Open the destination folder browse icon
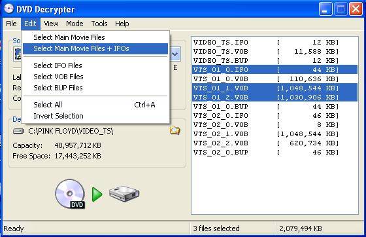 coord(175,130)
